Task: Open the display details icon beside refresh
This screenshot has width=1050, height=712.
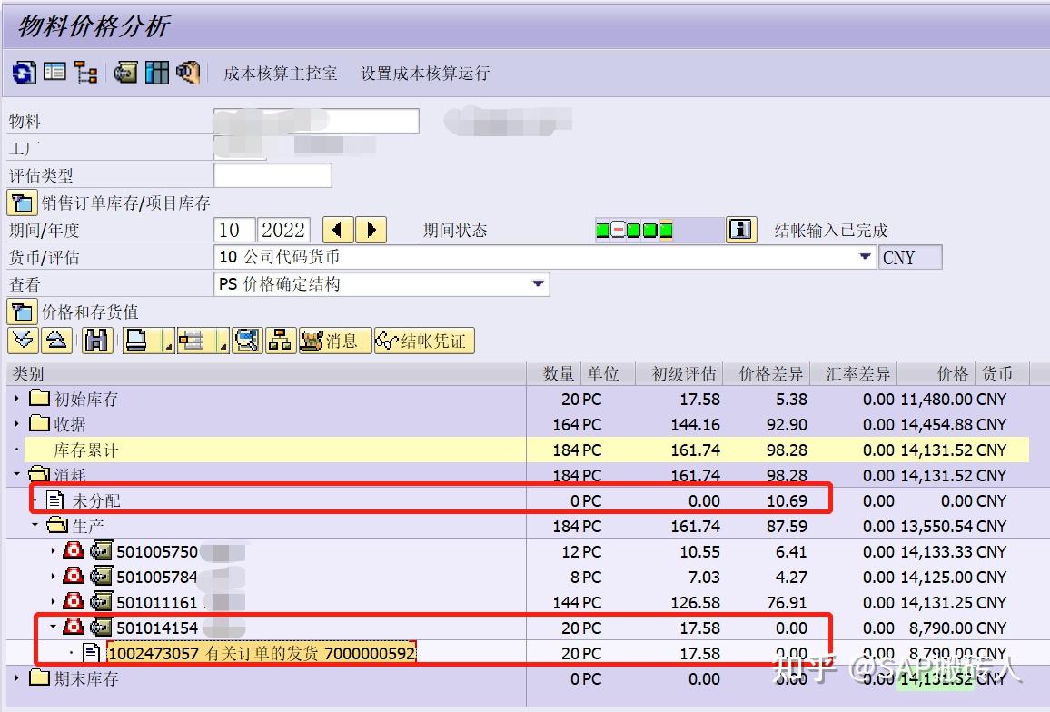Action: 54,73
